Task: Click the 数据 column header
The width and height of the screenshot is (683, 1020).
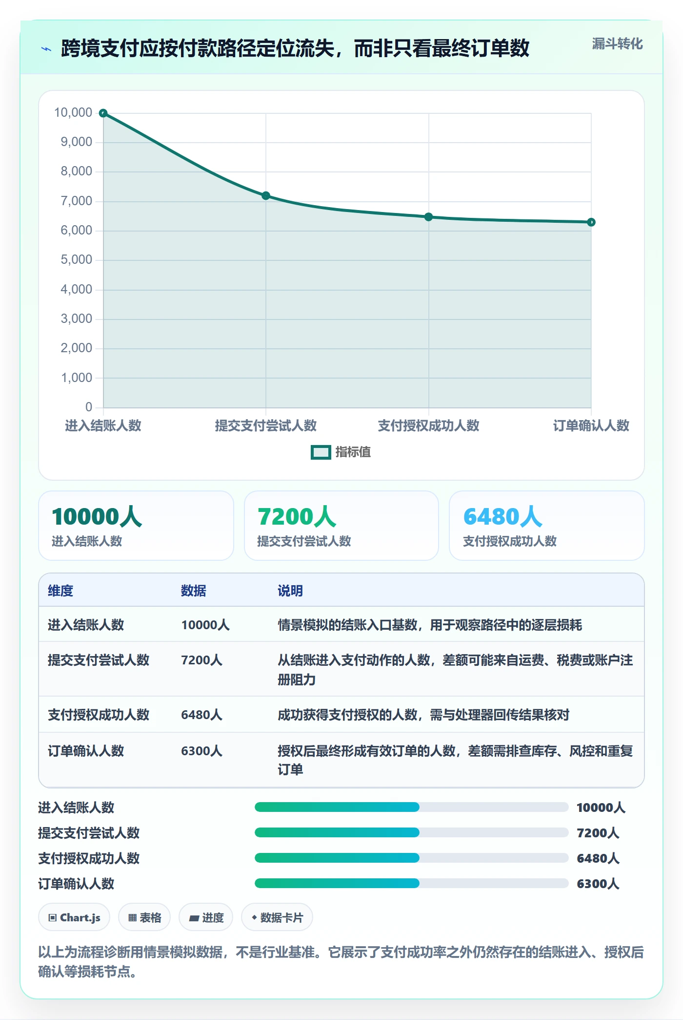Action: 194,591
